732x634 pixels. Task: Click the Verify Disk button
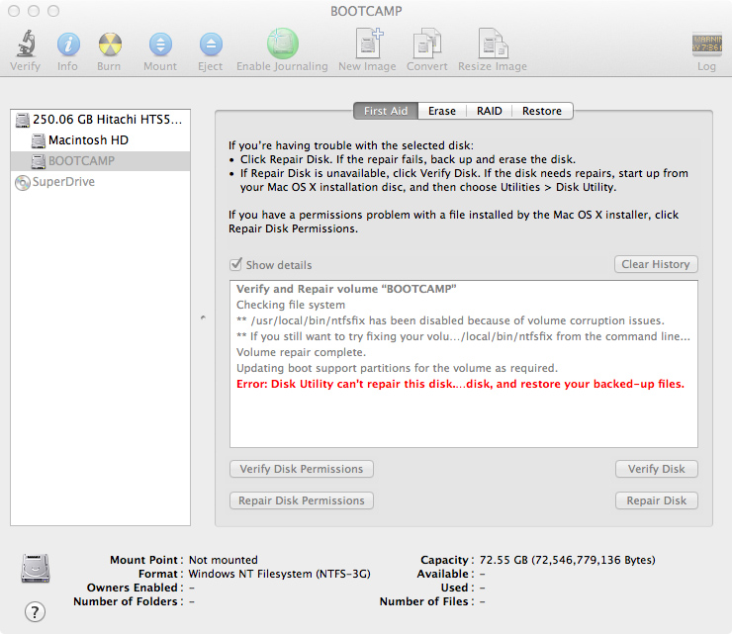click(657, 469)
